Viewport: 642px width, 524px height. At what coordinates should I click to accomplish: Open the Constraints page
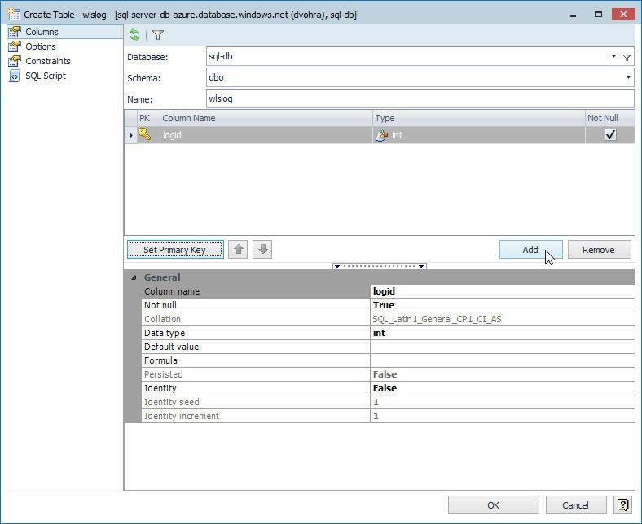pyautogui.click(x=48, y=61)
